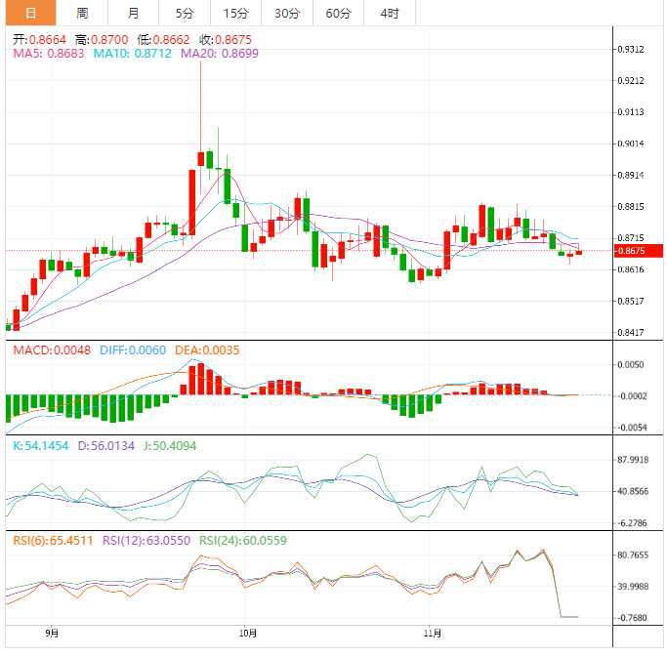Screen dimensions: 667x657
Task: Click the 11月 date axis marker
Action: [433, 634]
